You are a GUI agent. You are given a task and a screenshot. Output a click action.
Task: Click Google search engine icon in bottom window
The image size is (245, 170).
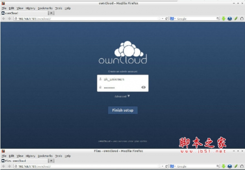coord(172,166)
